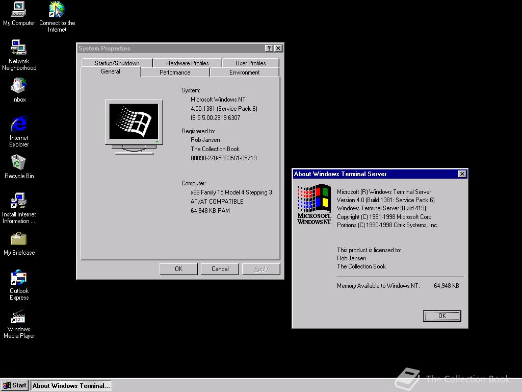The image size is (522, 392).
Task: Click OK in About Windows Terminal Server
Action: click(x=442, y=316)
